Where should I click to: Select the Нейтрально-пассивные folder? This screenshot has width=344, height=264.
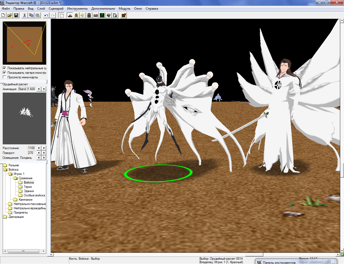[30, 204]
